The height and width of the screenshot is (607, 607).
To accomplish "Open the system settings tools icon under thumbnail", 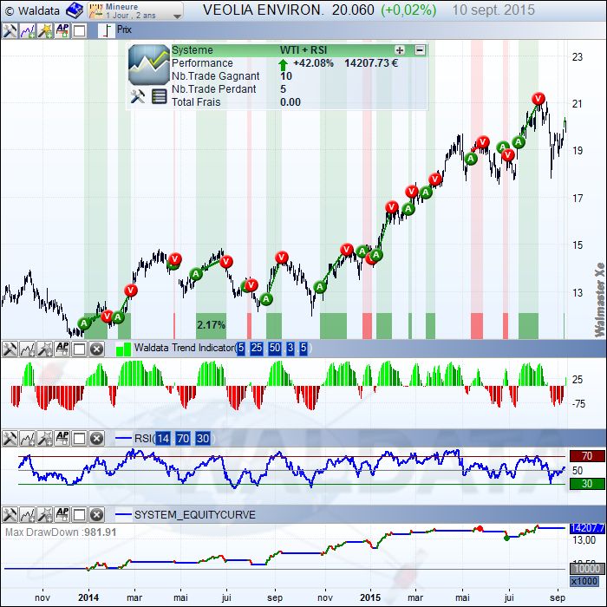I will click(137, 96).
